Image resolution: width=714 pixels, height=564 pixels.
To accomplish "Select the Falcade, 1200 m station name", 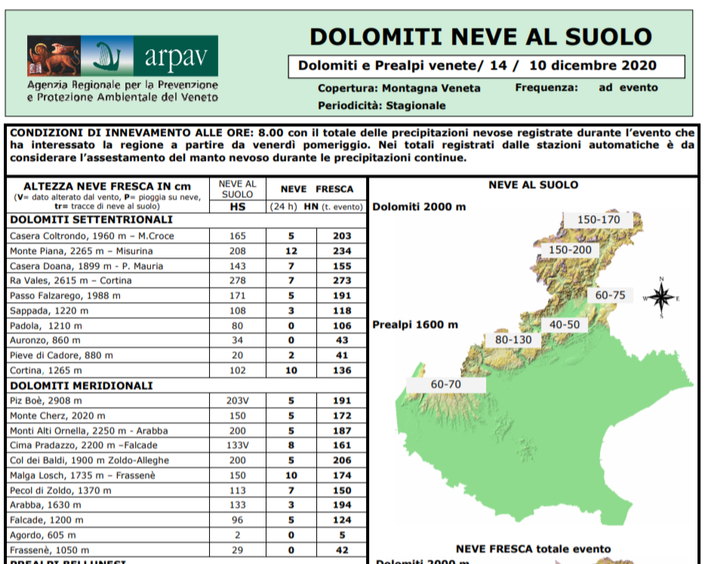I will tap(47, 520).
